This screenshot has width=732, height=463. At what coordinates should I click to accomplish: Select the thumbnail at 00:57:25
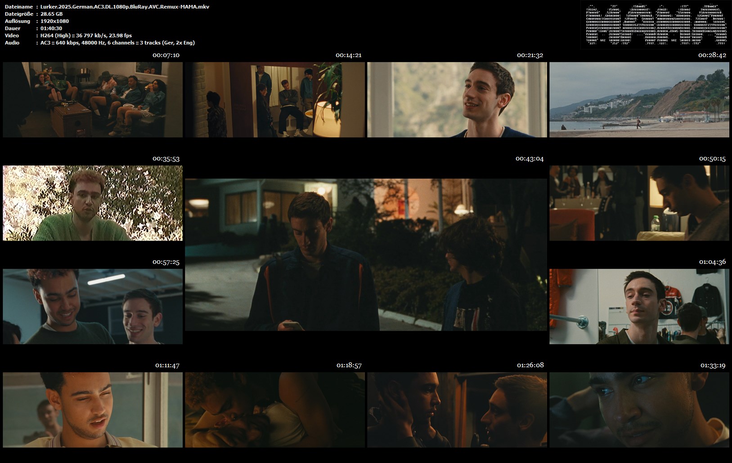[x=93, y=307]
